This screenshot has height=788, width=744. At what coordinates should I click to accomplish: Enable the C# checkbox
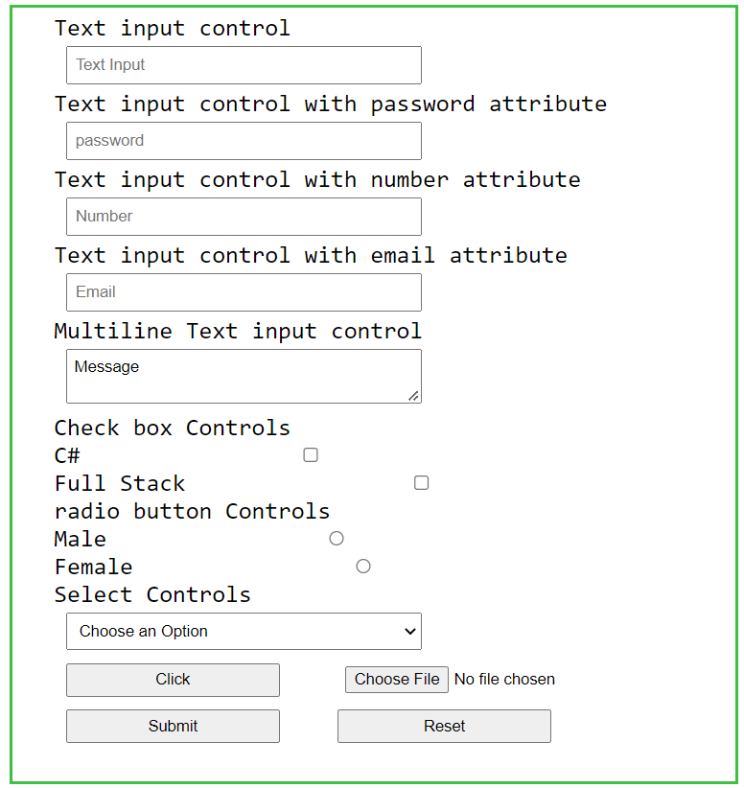[x=311, y=454]
